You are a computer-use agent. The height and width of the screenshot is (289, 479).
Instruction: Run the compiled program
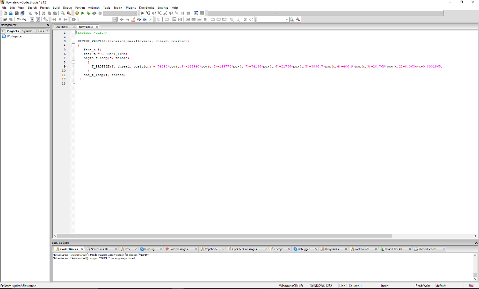click(82, 13)
